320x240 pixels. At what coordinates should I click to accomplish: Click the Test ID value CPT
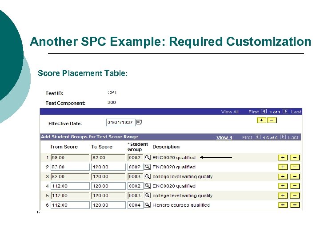112,92
